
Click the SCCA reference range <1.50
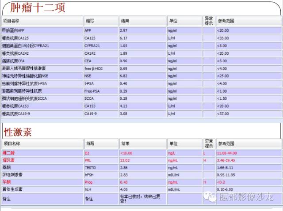point(222,98)
